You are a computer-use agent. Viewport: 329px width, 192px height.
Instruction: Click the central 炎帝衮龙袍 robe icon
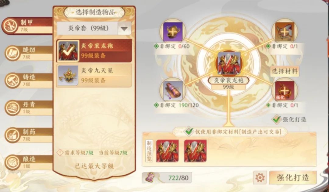(228, 63)
